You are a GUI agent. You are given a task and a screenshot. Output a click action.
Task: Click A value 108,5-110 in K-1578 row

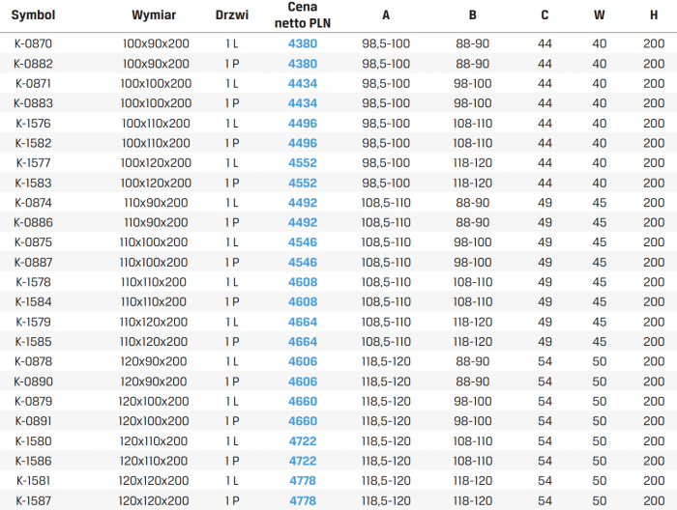coord(386,282)
